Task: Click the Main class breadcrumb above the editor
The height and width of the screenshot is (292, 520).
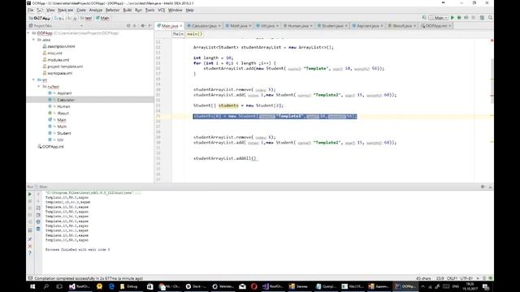Action: 178,34
